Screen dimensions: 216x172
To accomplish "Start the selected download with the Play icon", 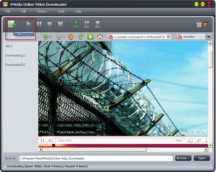I will click(29, 24).
